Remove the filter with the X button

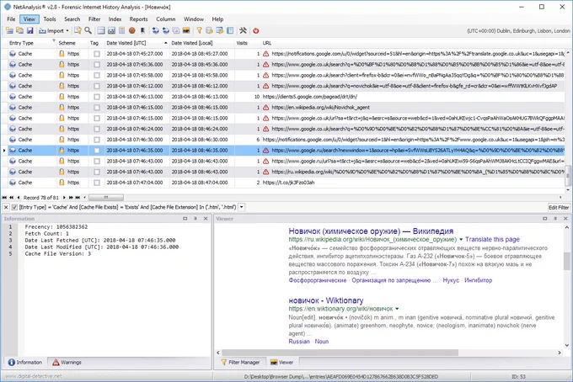pos(6,207)
